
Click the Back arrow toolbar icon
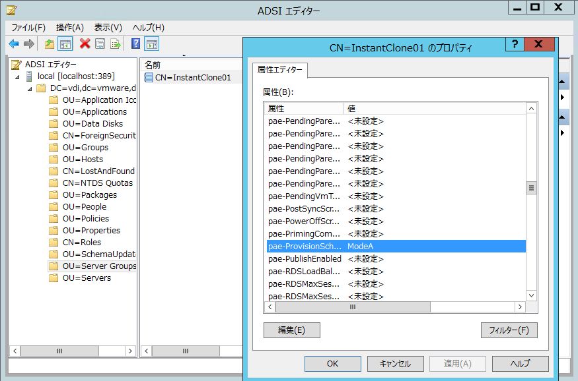[x=14, y=44]
